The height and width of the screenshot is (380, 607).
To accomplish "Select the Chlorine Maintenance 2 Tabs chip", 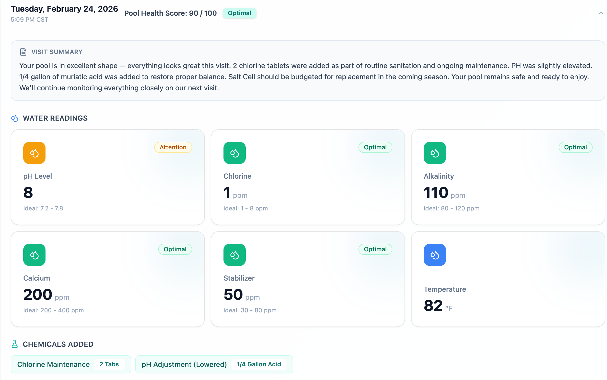I will [71, 364].
